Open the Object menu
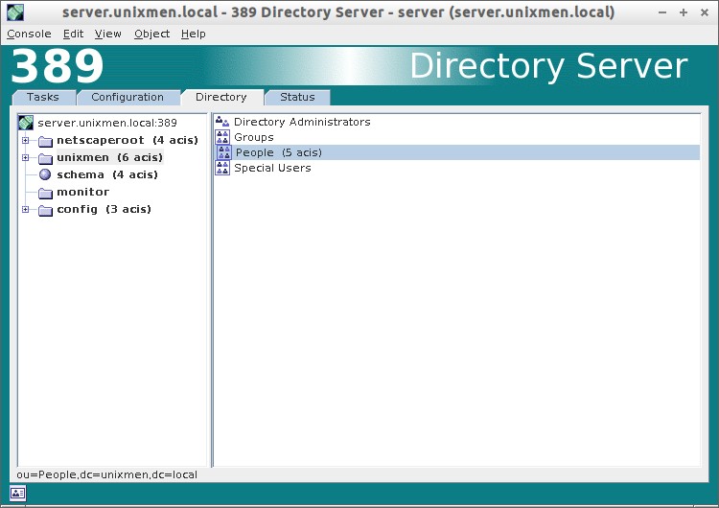Viewport: 719px width, 508px height. [x=151, y=34]
